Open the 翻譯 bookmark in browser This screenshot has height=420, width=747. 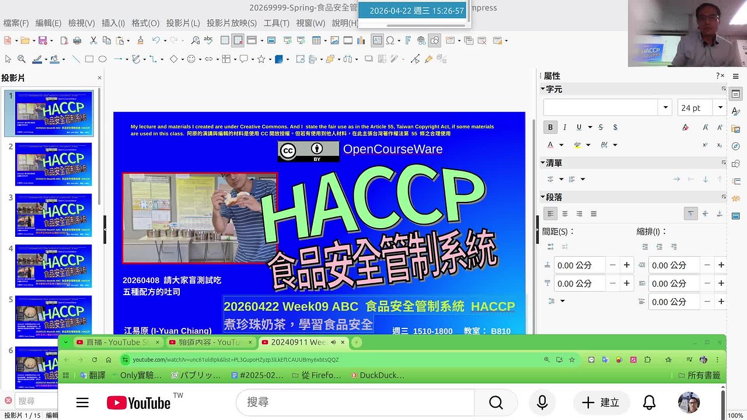click(93, 375)
